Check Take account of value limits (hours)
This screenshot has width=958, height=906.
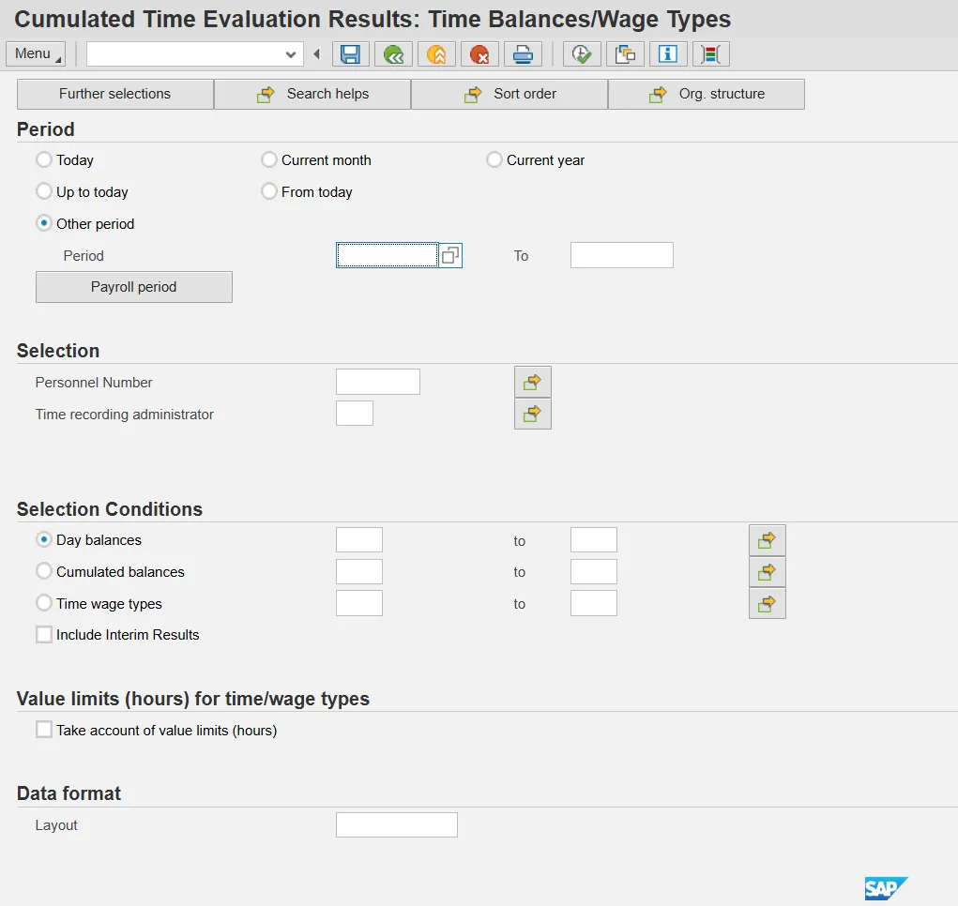(44, 730)
